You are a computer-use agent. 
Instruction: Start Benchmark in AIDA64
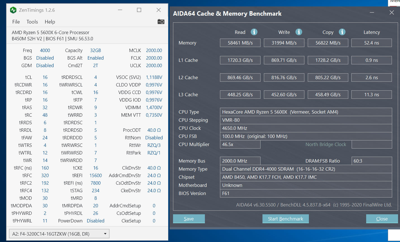pyautogui.click(x=286, y=219)
